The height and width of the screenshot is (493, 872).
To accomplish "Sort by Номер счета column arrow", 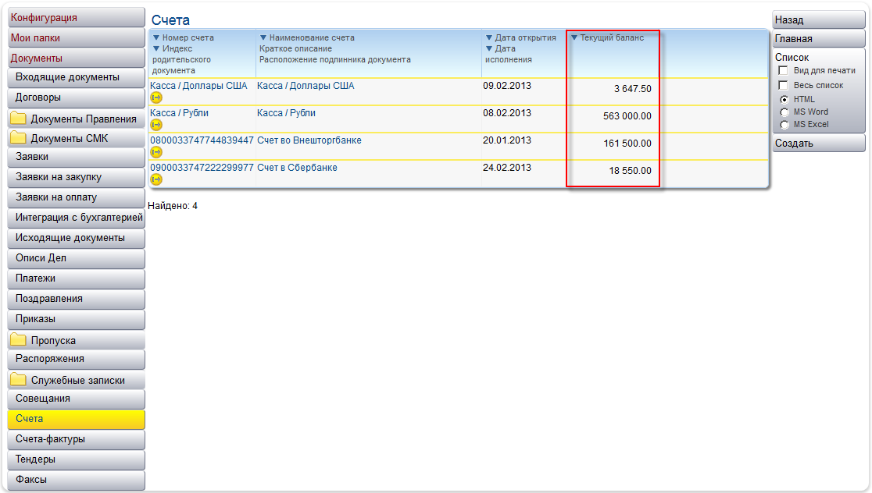I will pos(155,38).
